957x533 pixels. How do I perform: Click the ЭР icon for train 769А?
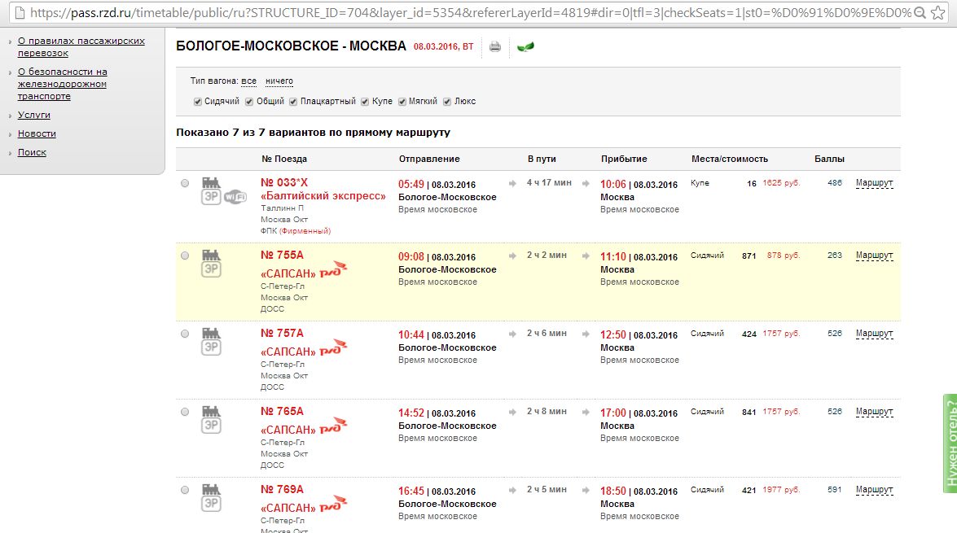click(211, 504)
